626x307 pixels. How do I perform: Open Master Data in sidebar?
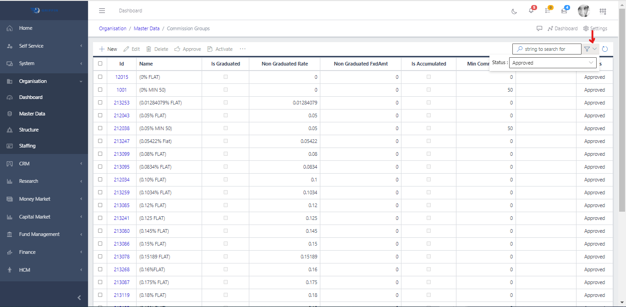click(32, 114)
